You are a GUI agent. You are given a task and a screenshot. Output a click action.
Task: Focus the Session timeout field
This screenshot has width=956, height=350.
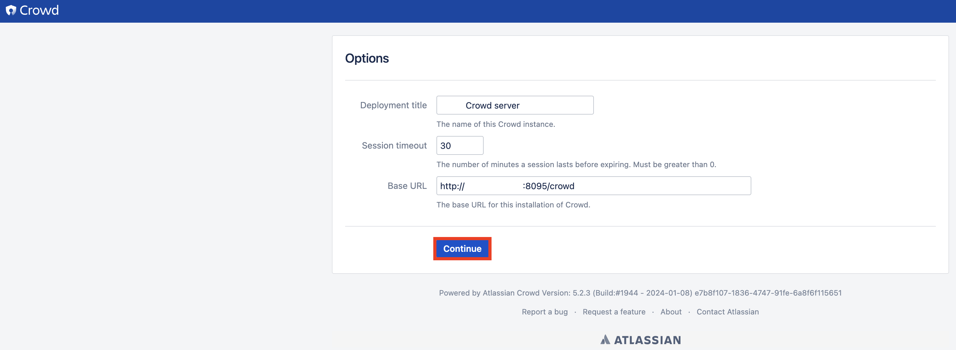pyautogui.click(x=459, y=146)
